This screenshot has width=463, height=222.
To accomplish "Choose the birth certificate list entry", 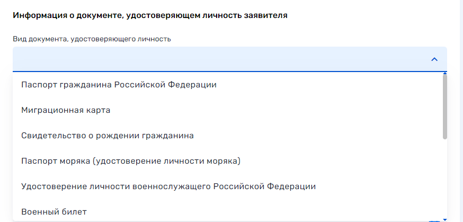I will (x=108, y=136).
